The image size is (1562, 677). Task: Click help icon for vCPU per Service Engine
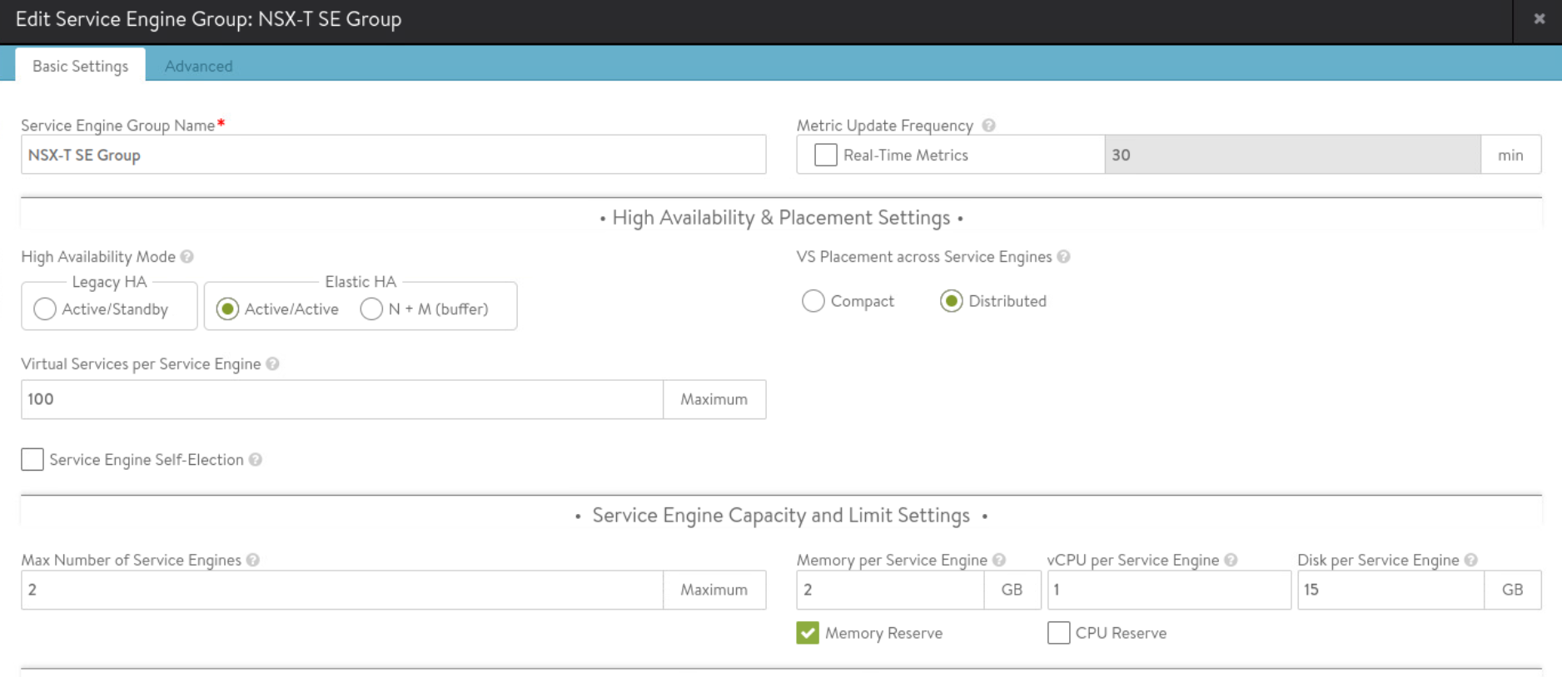pyautogui.click(x=1231, y=561)
